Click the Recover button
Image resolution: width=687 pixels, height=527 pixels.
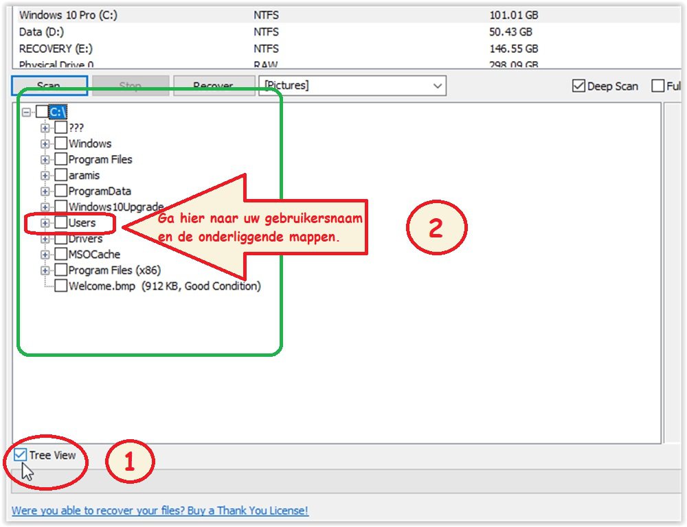[x=214, y=85]
